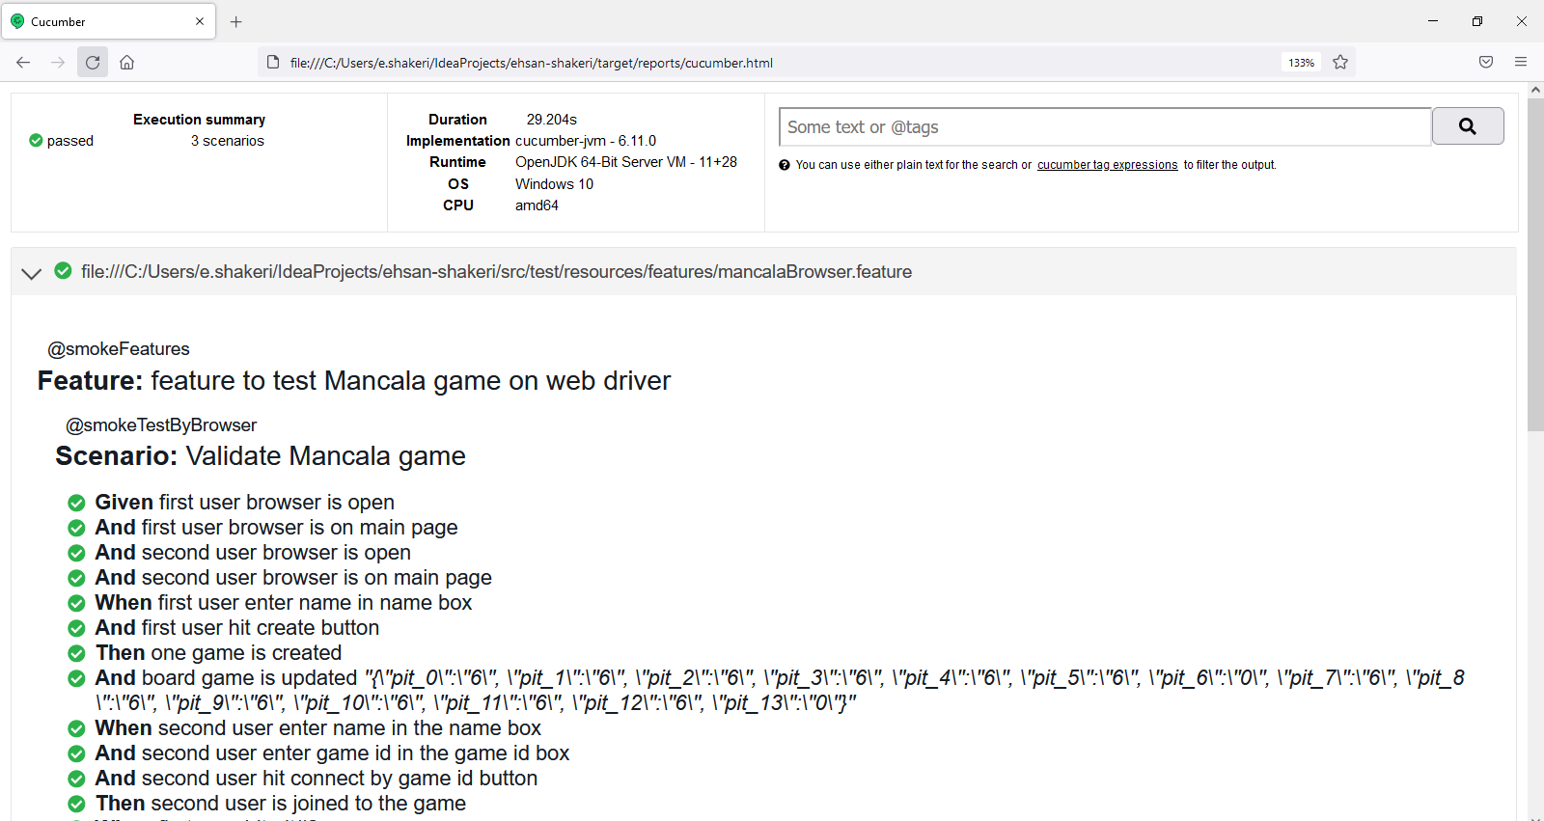Click the OpenJDK runtime value
The image size is (1544, 821).
tap(626, 162)
